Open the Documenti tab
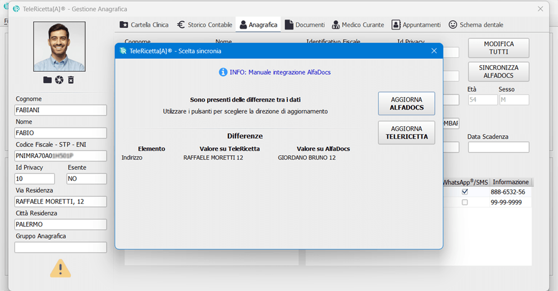The width and height of the screenshot is (558, 291). [305, 24]
